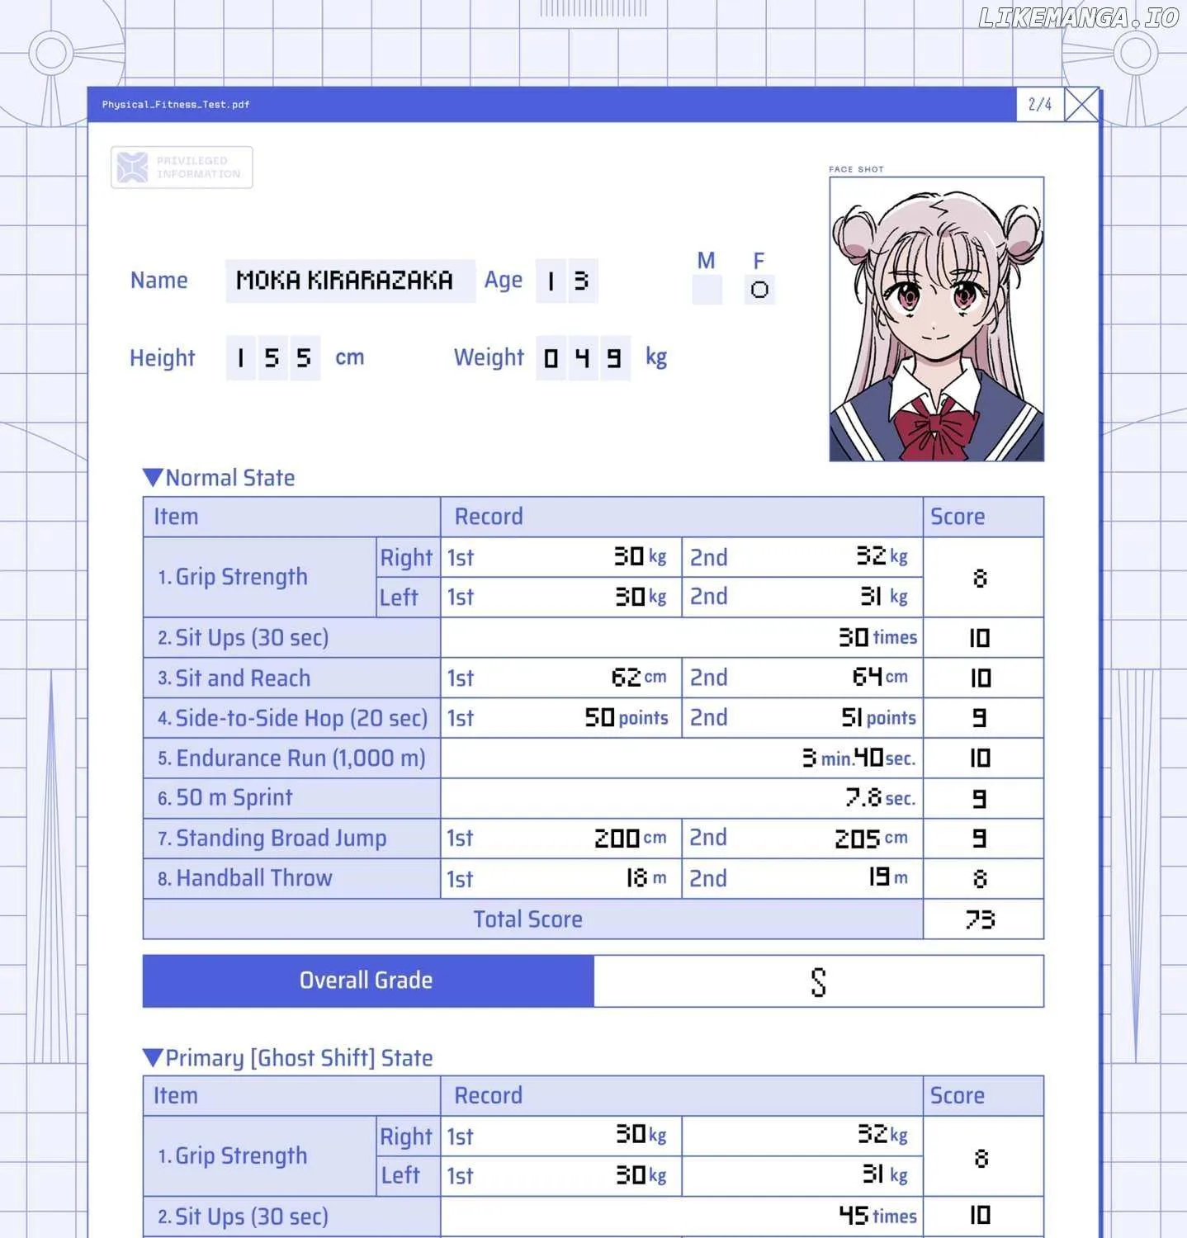Click the 7.8 sec. sprint record
The height and width of the screenshot is (1238, 1187).
(x=881, y=797)
